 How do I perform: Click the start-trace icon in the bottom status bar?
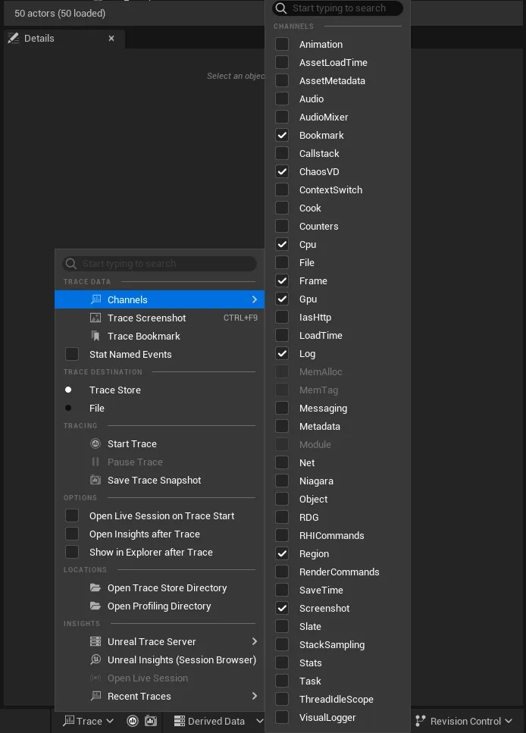point(133,721)
